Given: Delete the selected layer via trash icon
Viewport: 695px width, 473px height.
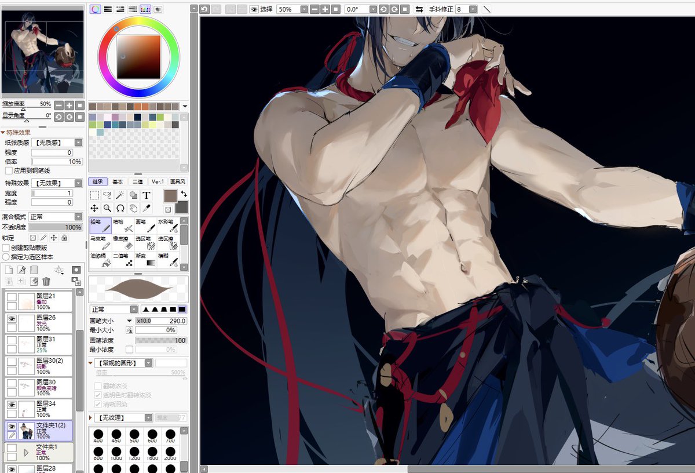Looking at the screenshot, I should tap(46, 281).
